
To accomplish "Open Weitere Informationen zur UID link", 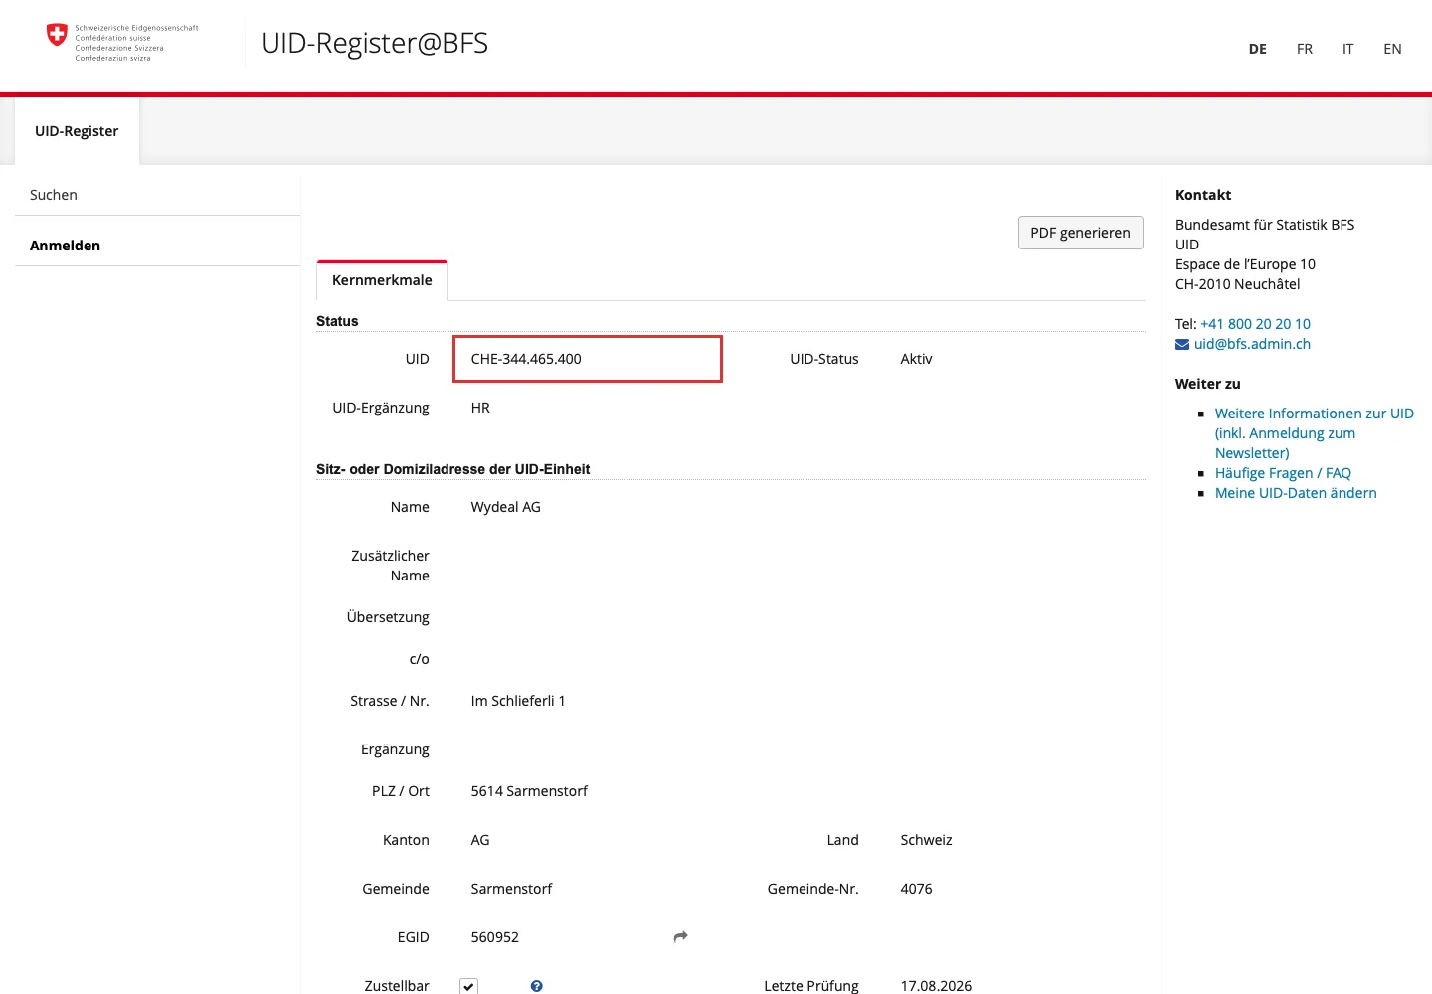I will pos(1314,433).
